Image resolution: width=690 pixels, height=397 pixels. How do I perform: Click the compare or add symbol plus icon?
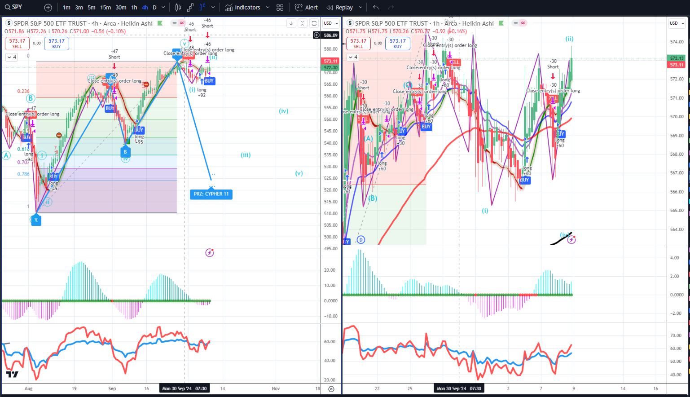[48, 8]
